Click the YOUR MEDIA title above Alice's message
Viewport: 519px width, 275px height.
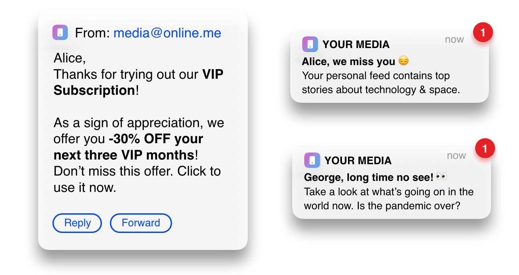click(x=356, y=44)
